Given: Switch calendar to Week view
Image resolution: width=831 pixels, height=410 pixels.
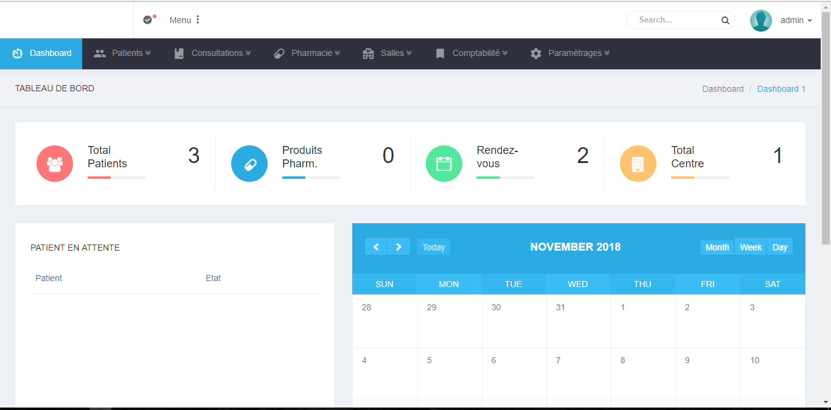Looking at the screenshot, I should click(x=751, y=247).
